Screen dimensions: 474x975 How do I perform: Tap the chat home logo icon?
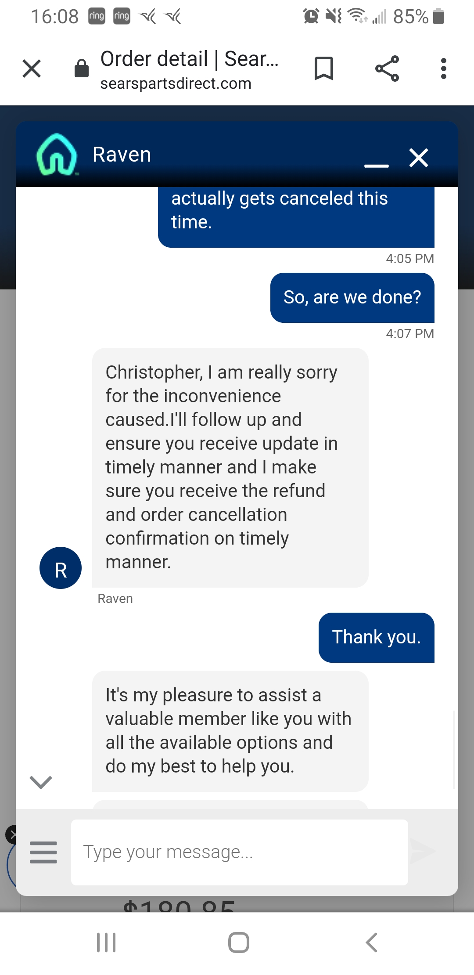tap(56, 155)
